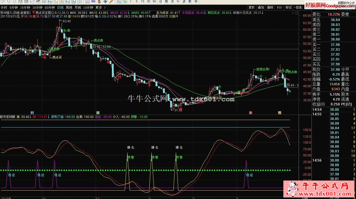
Task: Click the F10 button above the chart
Action: coord(280,7)
